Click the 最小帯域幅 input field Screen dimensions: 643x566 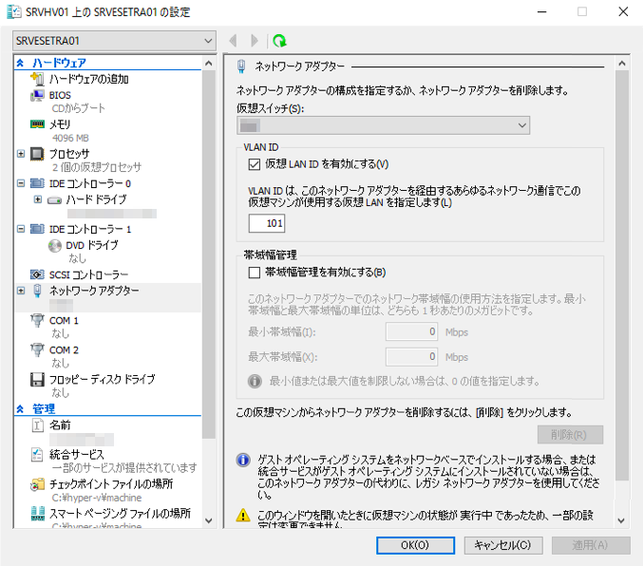tap(411, 331)
